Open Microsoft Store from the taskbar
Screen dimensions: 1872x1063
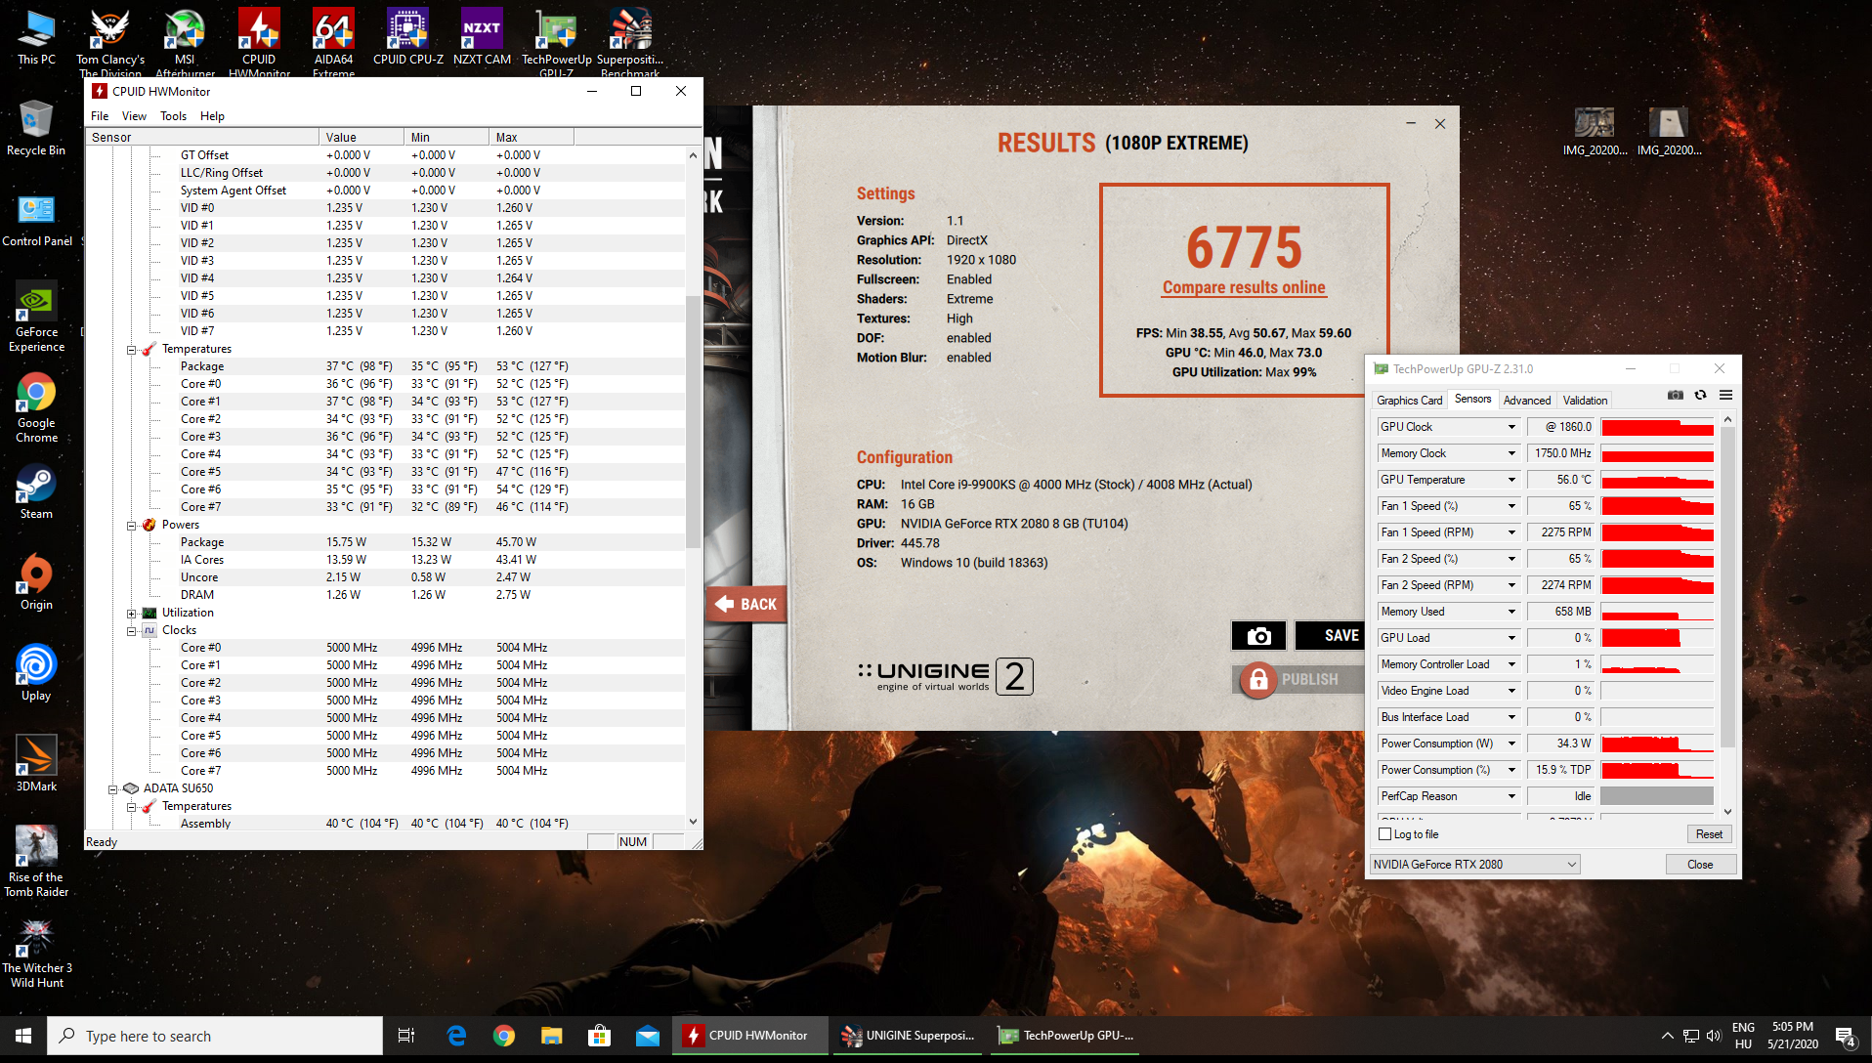point(600,1036)
